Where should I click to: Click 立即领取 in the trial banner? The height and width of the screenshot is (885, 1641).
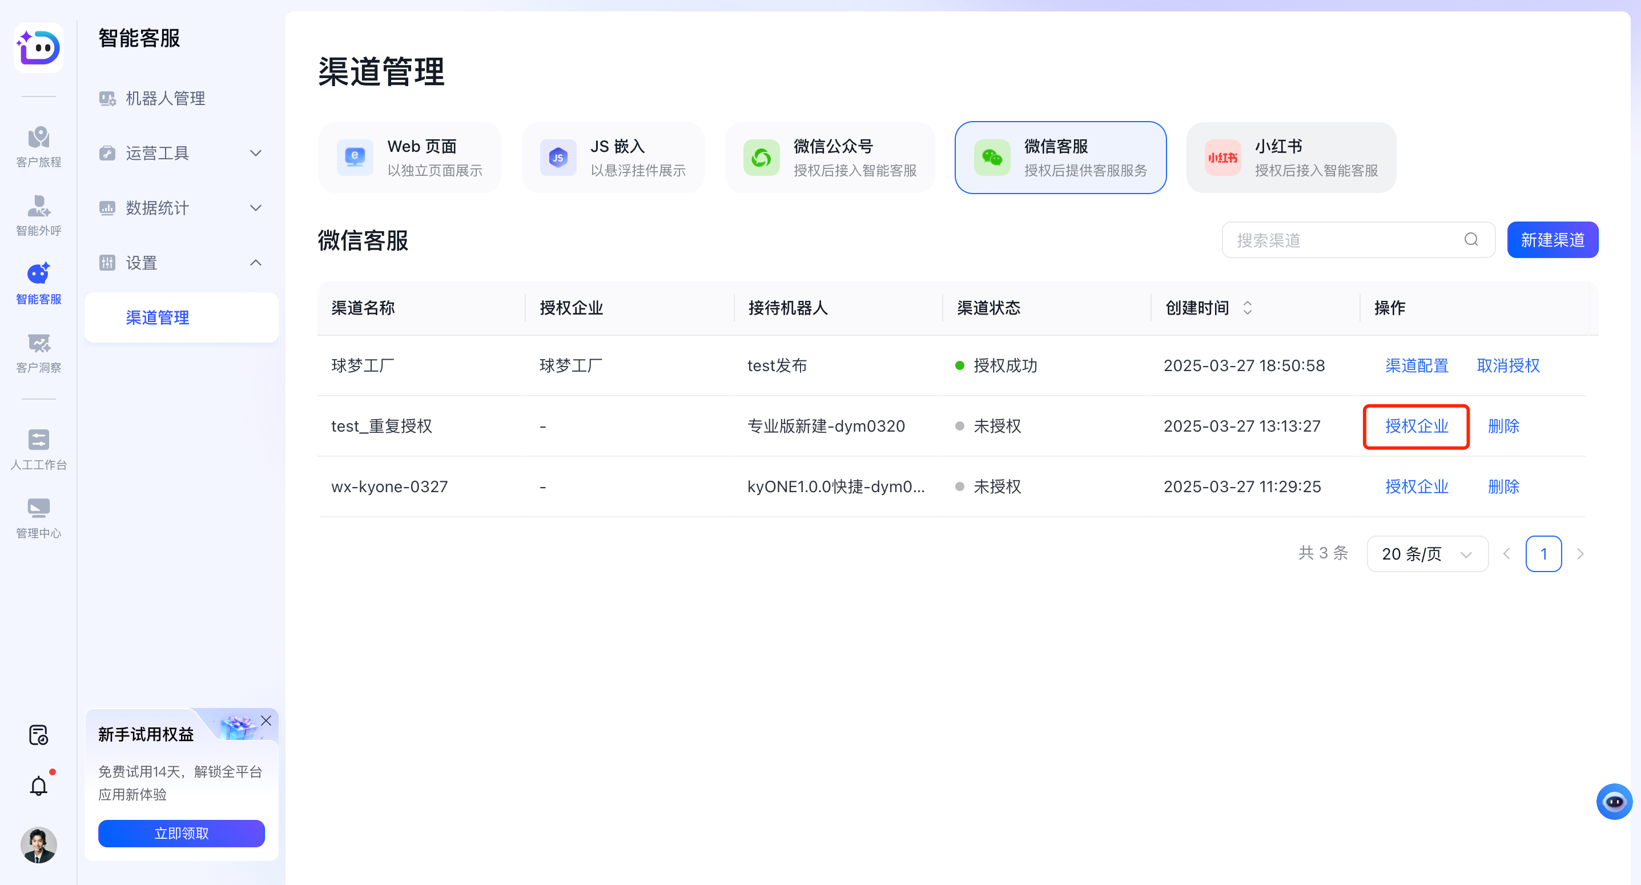181,832
